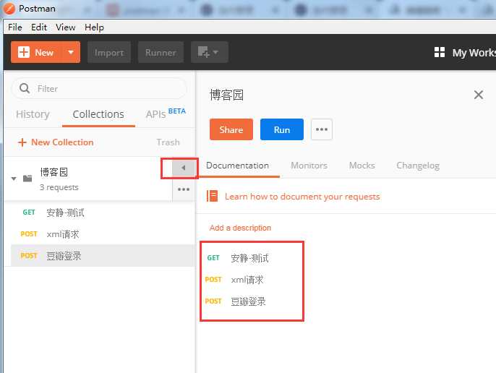Screen dimensions: 496x373
Task: Open the Edit menu
Action: [x=39, y=27]
